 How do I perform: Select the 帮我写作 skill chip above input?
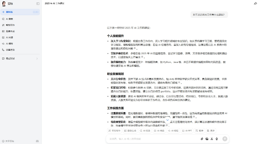(x=114, y=131)
